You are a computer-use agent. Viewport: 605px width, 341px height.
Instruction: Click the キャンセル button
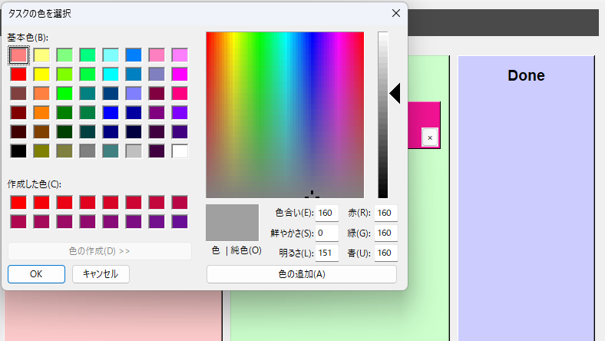(x=101, y=274)
